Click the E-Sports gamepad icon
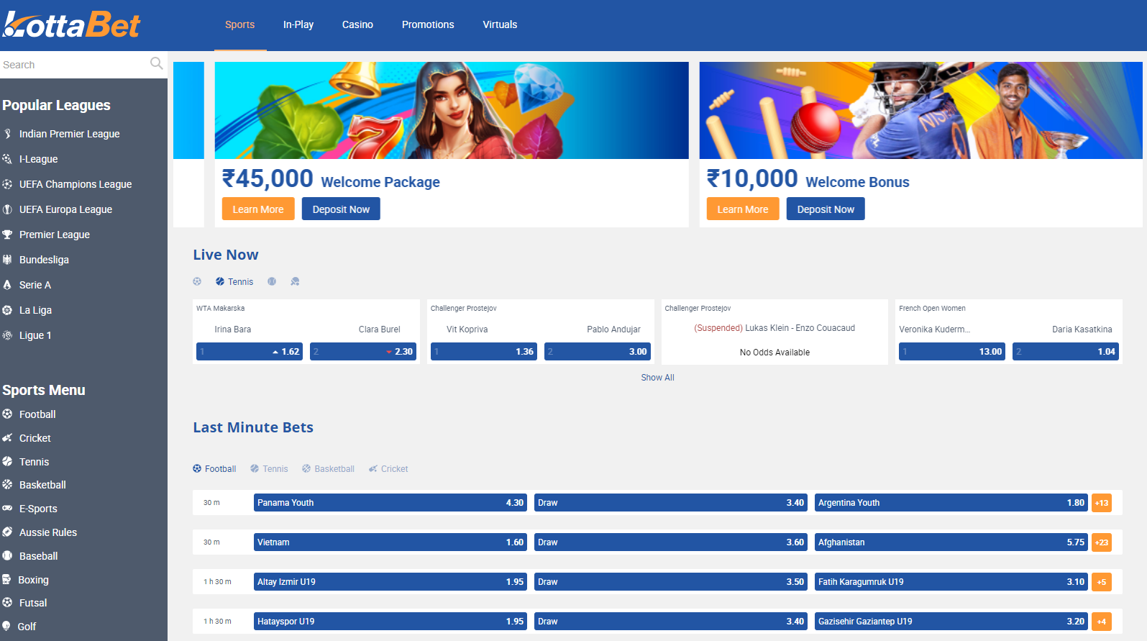 (7, 509)
